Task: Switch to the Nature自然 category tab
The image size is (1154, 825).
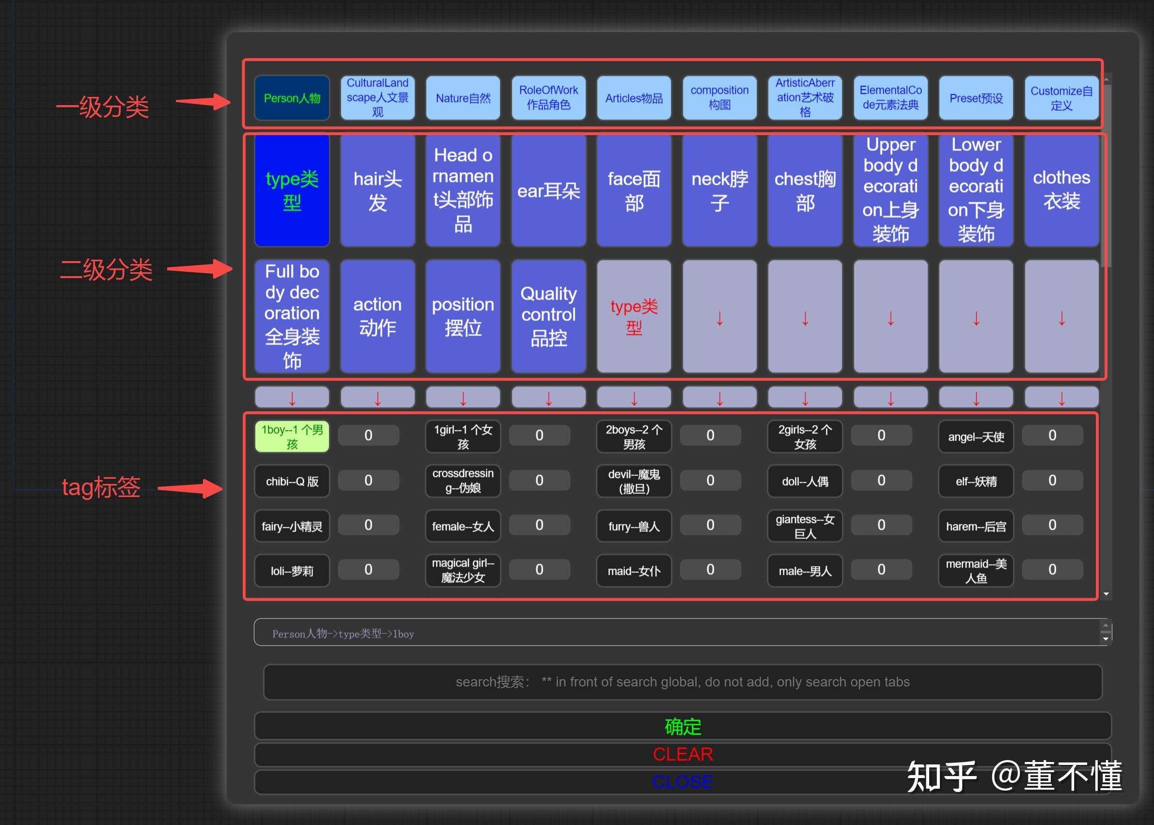Action: tap(463, 97)
